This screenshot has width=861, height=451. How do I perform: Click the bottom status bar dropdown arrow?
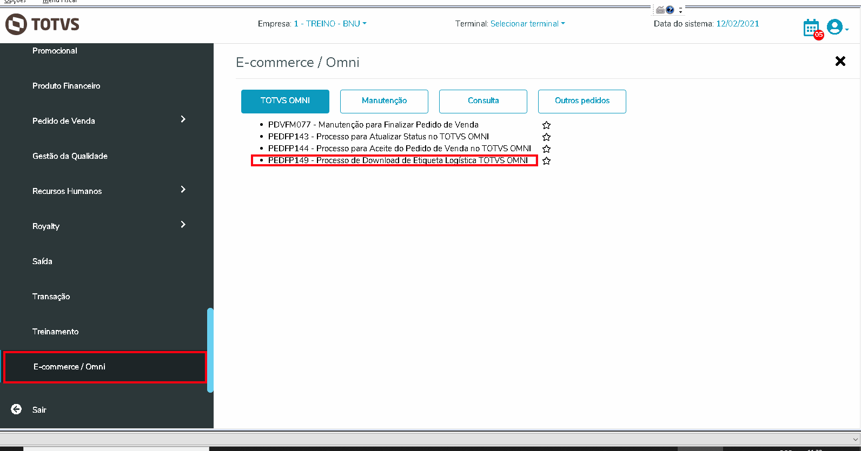coord(855,439)
